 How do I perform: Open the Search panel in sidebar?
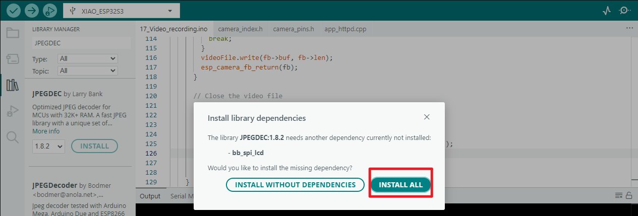click(x=13, y=137)
